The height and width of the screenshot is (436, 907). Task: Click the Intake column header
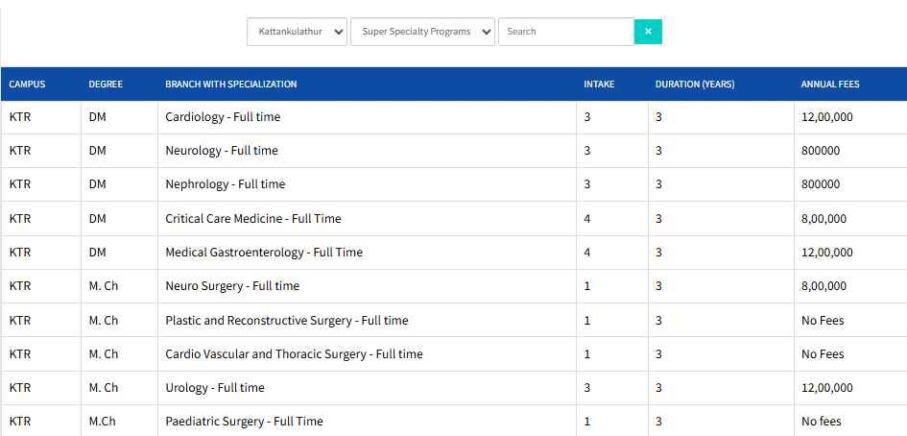click(599, 85)
